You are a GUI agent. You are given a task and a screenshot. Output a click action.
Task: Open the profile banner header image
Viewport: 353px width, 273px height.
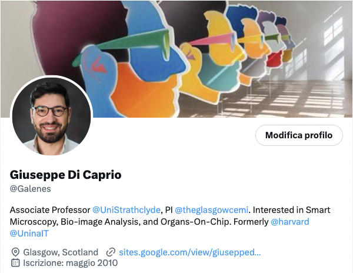pyautogui.click(x=176, y=59)
